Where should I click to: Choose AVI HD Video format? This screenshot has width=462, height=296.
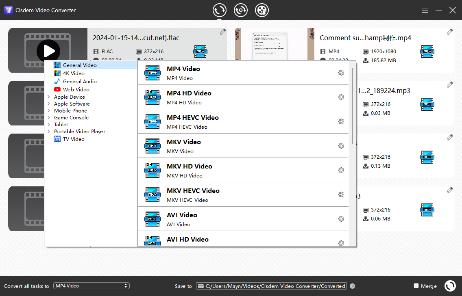tap(243, 239)
